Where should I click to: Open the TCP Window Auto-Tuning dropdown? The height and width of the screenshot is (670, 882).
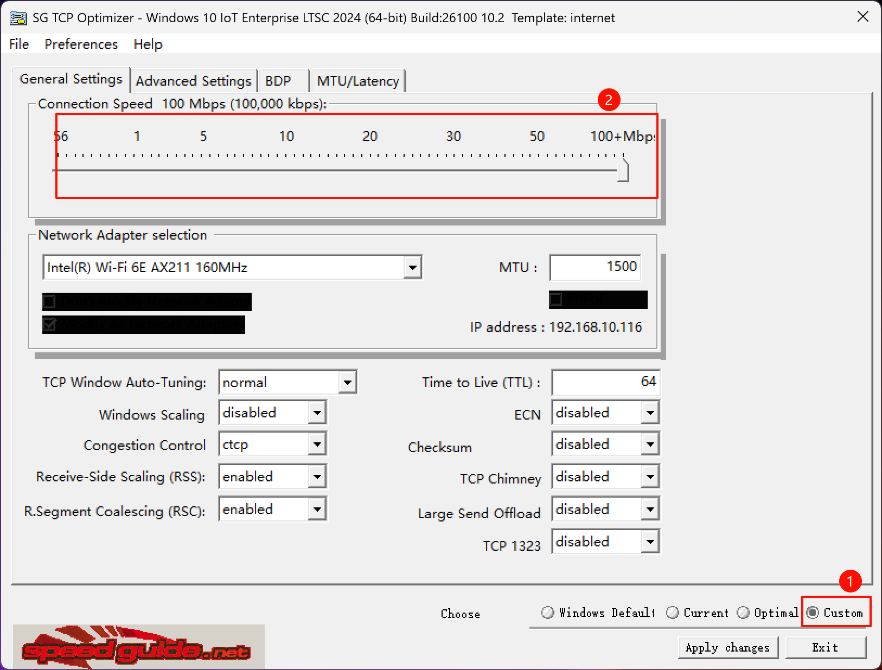coord(348,382)
